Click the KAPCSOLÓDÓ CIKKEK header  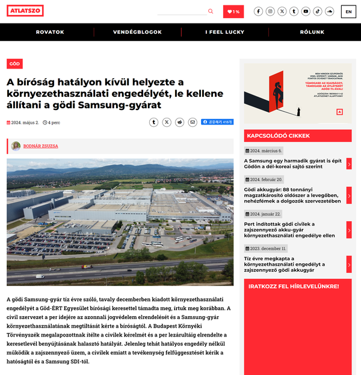tap(298, 136)
